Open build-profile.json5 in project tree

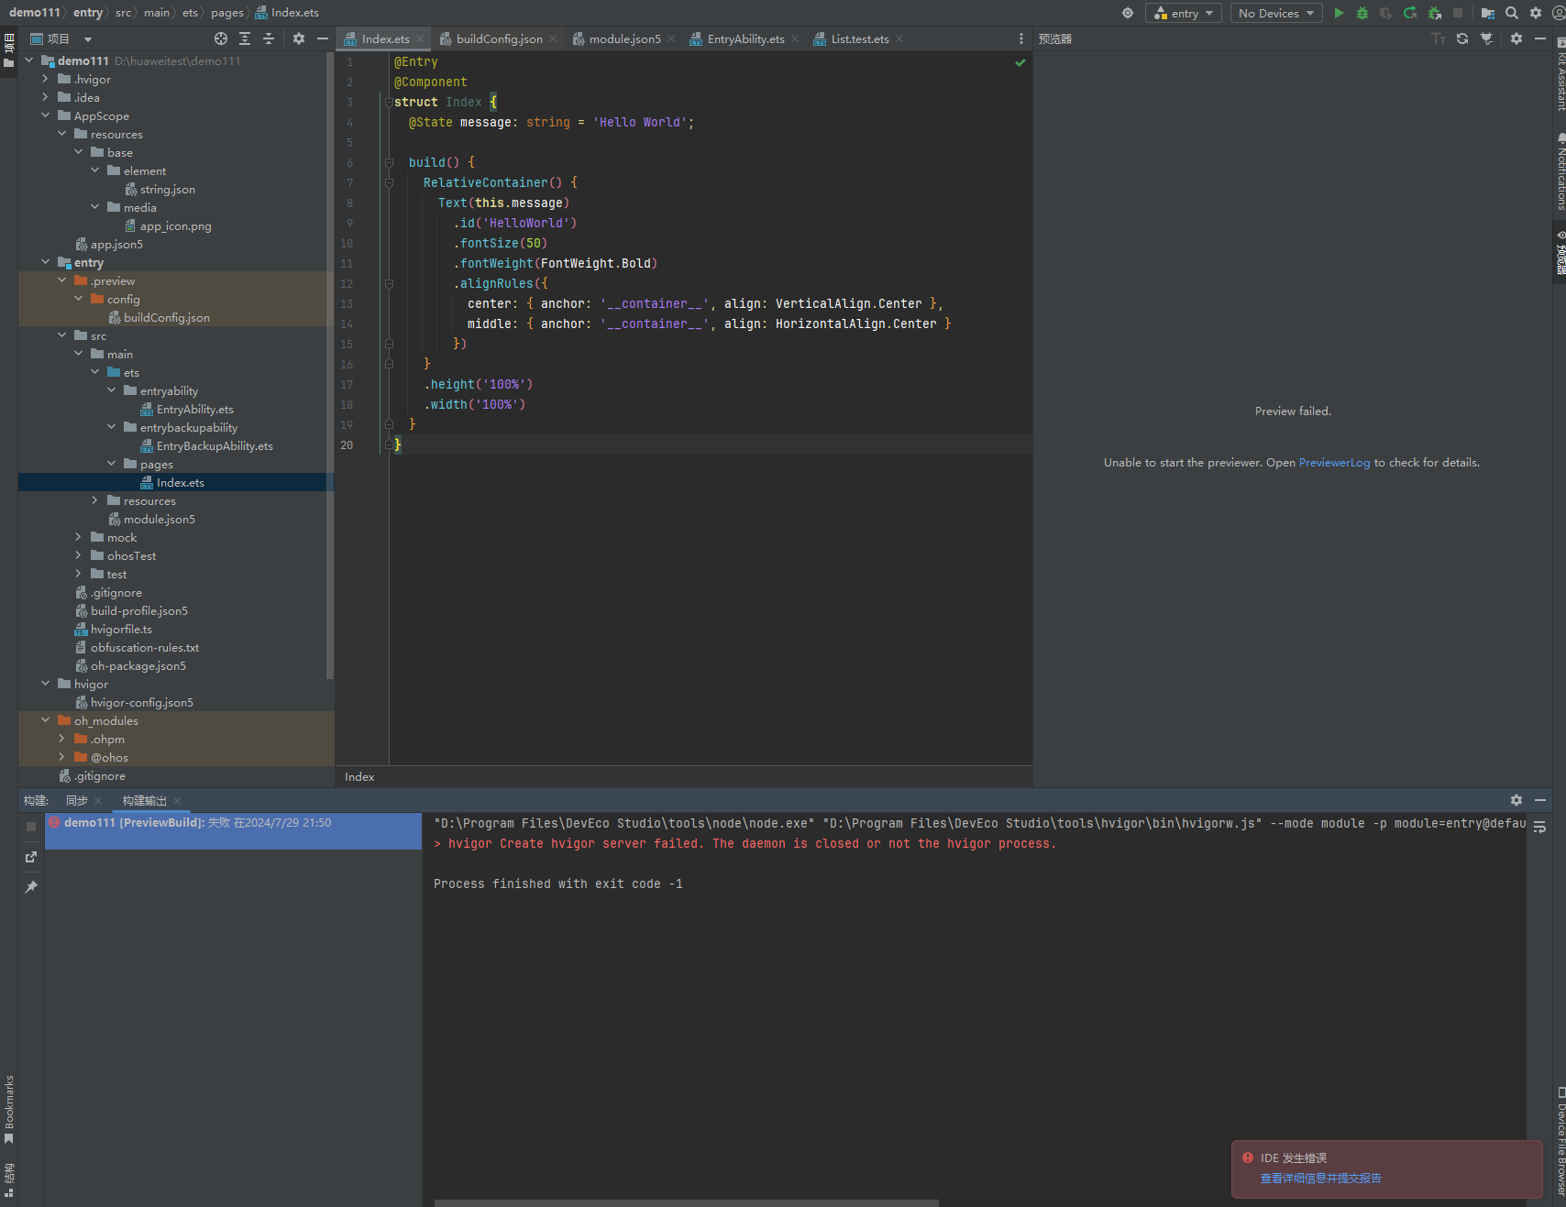[x=138, y=610]
